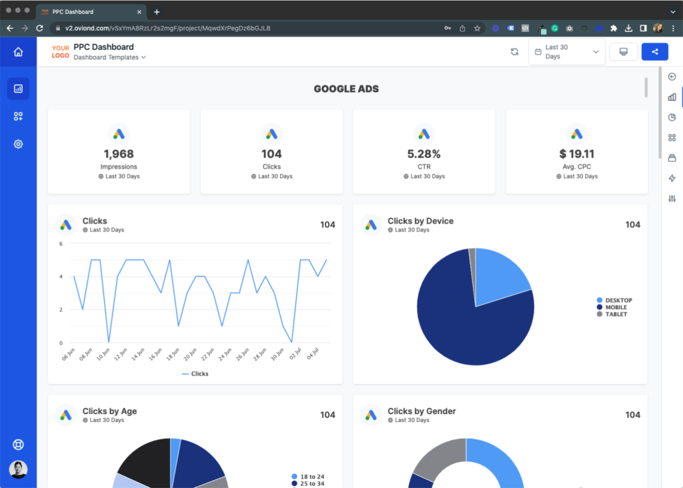
Task: Expand the Dashboard Templates dropdown
Action: click(x=110, y=57)
